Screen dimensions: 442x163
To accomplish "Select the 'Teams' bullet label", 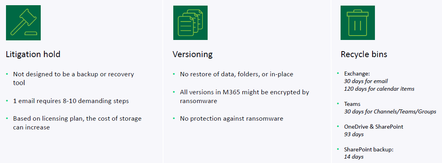I will [352, 104].
